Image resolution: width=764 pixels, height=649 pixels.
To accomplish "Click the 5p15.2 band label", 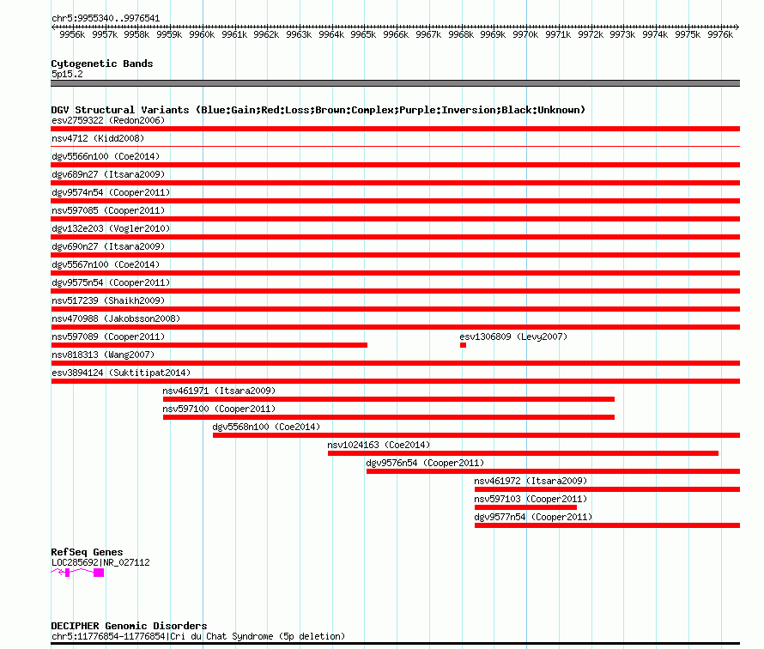I will [67, 74].
